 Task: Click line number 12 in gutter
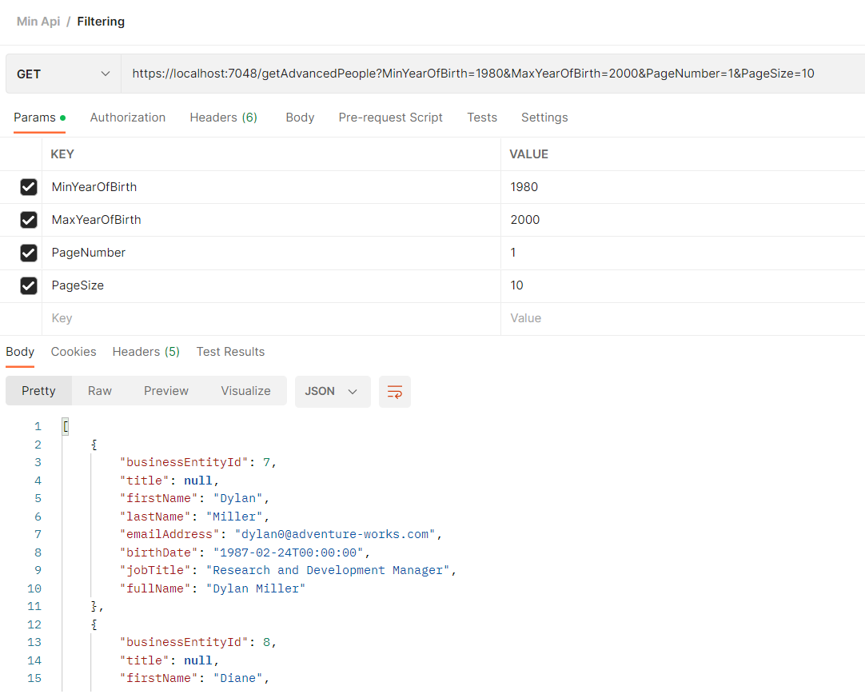[34, 624]
